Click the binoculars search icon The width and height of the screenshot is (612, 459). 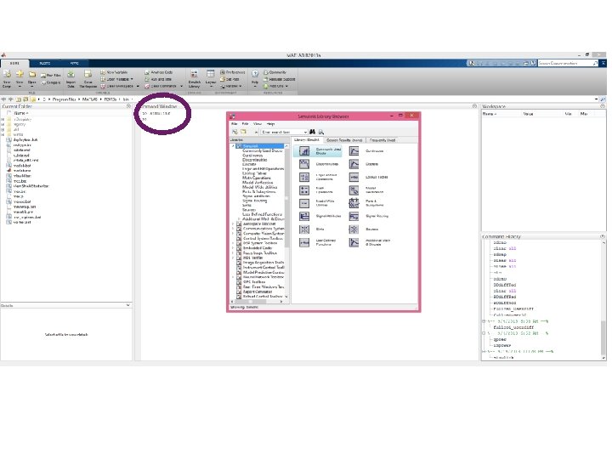tap(312, 132)
